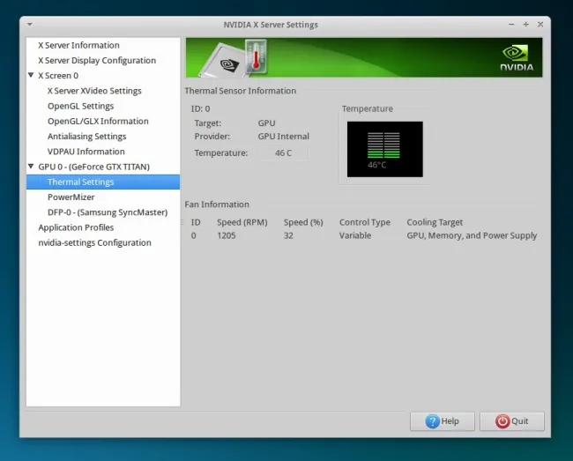Viewport: 573px width, 461px height.
Task: Open OpenGL/GLX Information page
Action: click(98, 122)
